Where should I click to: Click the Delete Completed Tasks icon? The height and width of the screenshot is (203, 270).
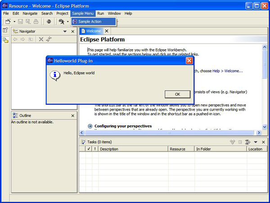233,142
